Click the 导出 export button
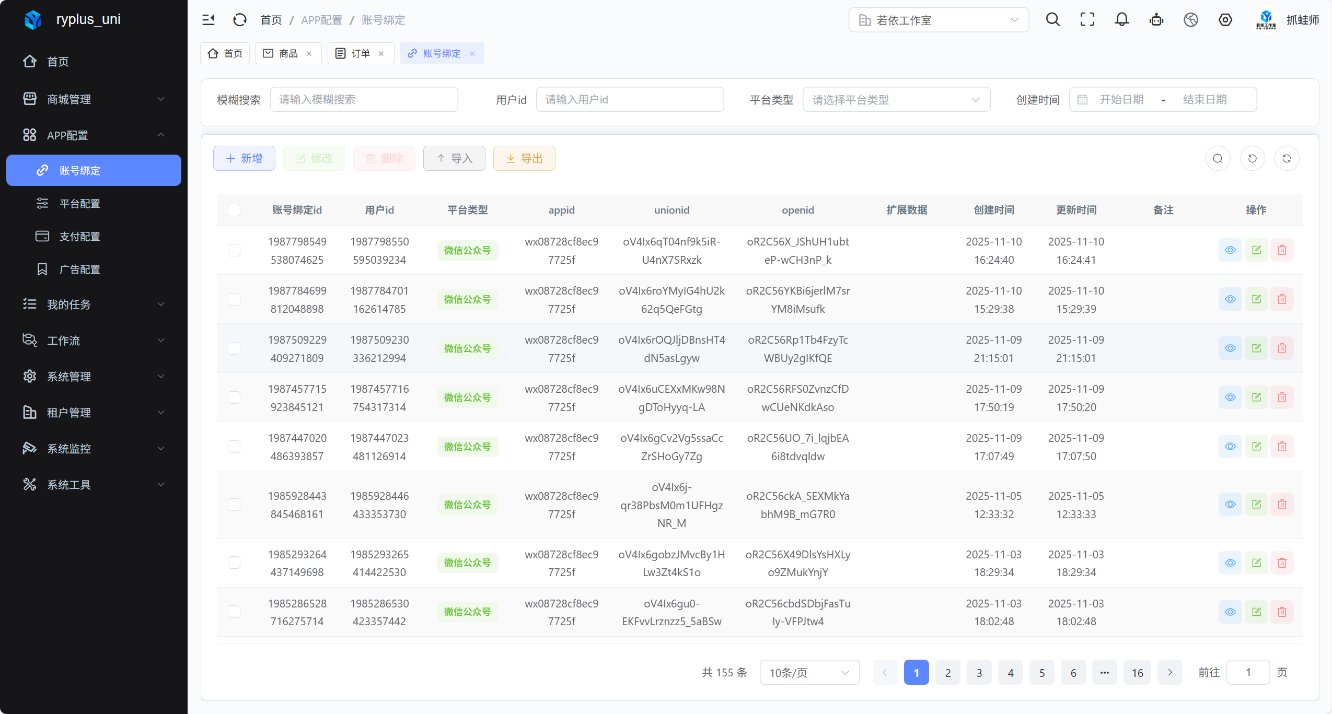The height and width of the screenshot is (714, 1332). pyautogui.click(x=524, y=158)
